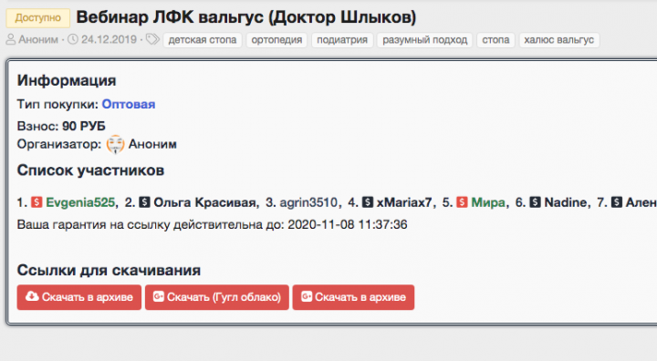The width and height of the screenshot is (657, 361).
Task: Open participant Ольга Красивая's profile
Action: 204,202
